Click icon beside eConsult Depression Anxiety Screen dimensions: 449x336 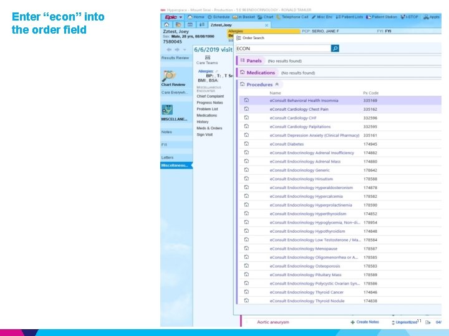[246, 135]
